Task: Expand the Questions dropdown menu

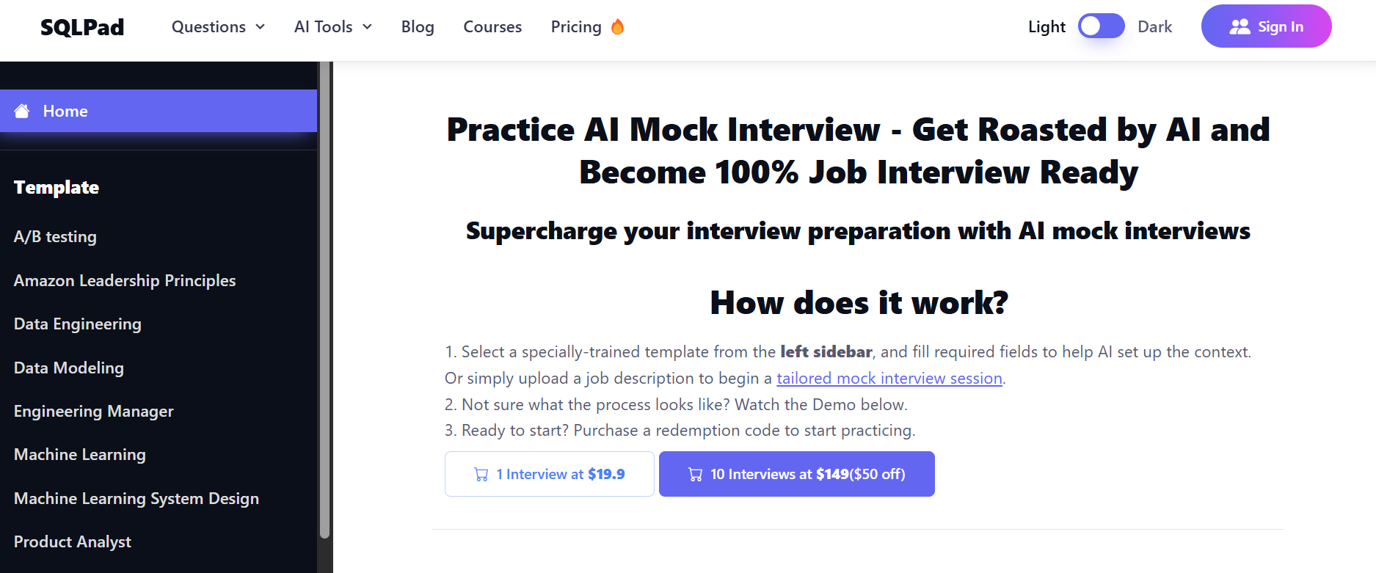Action: 218,27
